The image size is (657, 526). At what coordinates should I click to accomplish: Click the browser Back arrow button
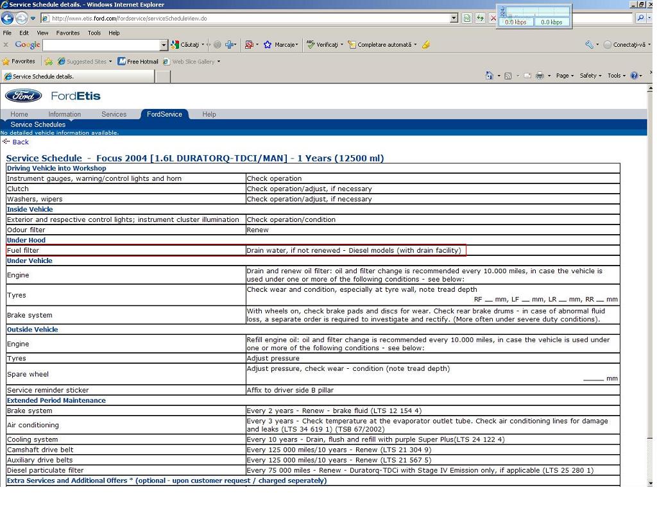[x=8, y=19]
